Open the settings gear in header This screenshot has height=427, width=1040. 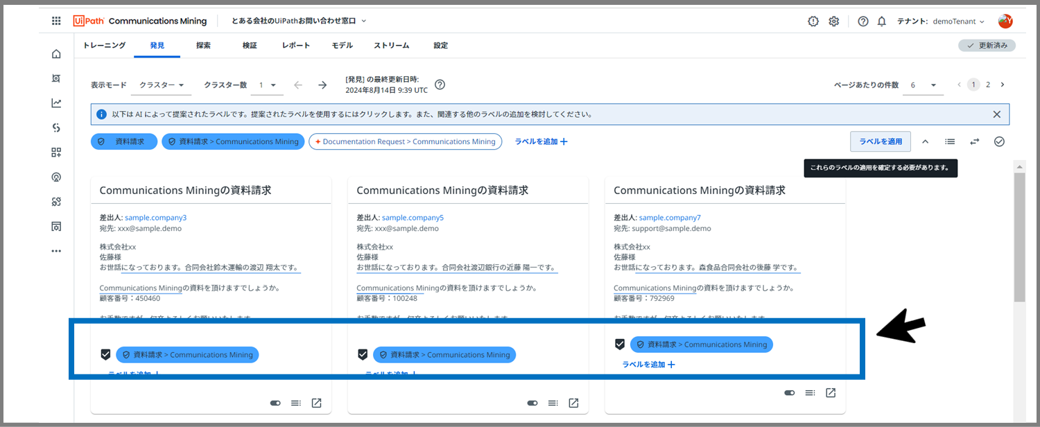click(x=834, y=21)
